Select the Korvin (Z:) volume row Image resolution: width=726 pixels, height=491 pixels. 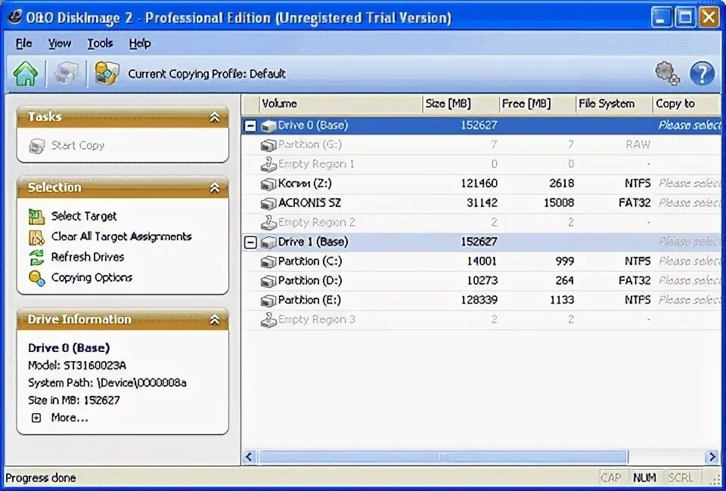[x=482, y=184]
